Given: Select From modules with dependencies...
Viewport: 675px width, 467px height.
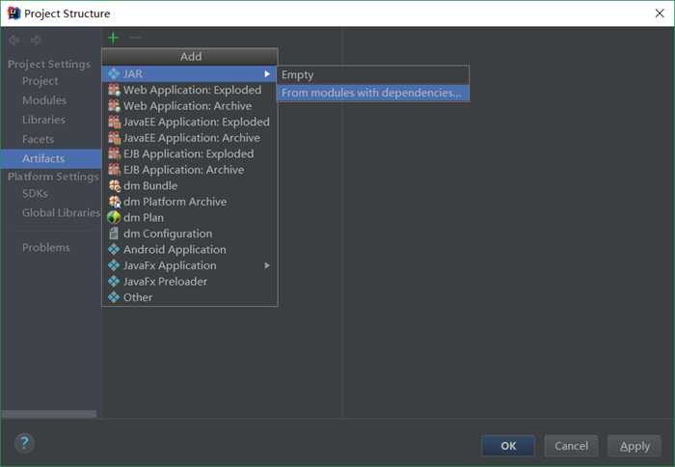Looking at the screenshot, I should click(373, 93).
